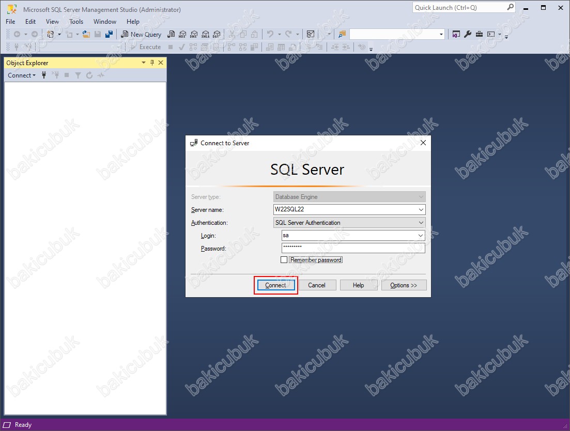570x431 pixels.
Task: Click the Properties wrench icon
Action: (468, 34)
